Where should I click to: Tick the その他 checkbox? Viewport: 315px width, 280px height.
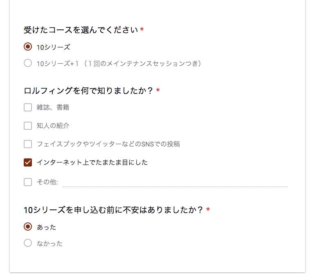(x=28, y=182)
